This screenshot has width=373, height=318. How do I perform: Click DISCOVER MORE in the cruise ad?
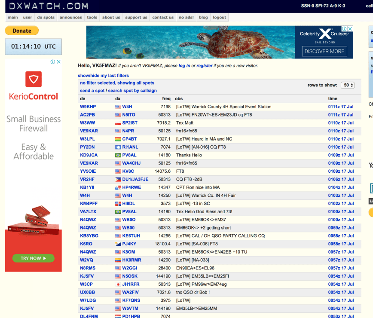tap(324, 51)
